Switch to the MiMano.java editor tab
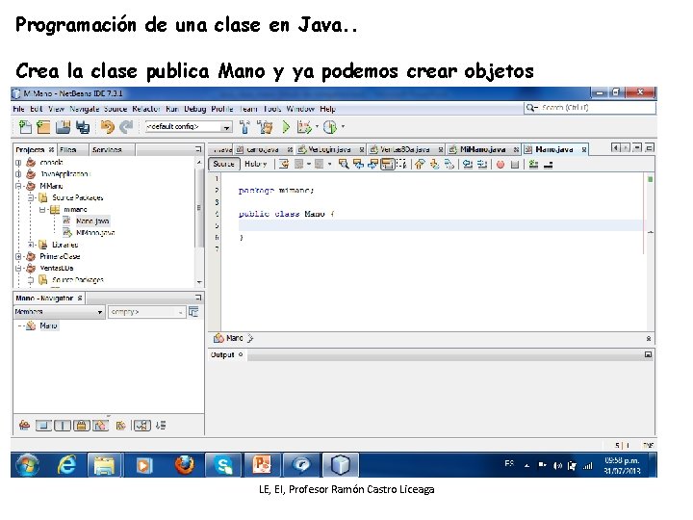Screen dimensions: 693x520 [x=483, y=150]
